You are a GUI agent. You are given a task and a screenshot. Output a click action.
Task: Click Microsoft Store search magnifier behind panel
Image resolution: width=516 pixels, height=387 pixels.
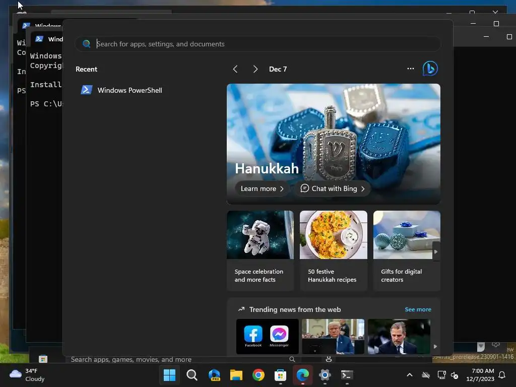click(292, 359)
